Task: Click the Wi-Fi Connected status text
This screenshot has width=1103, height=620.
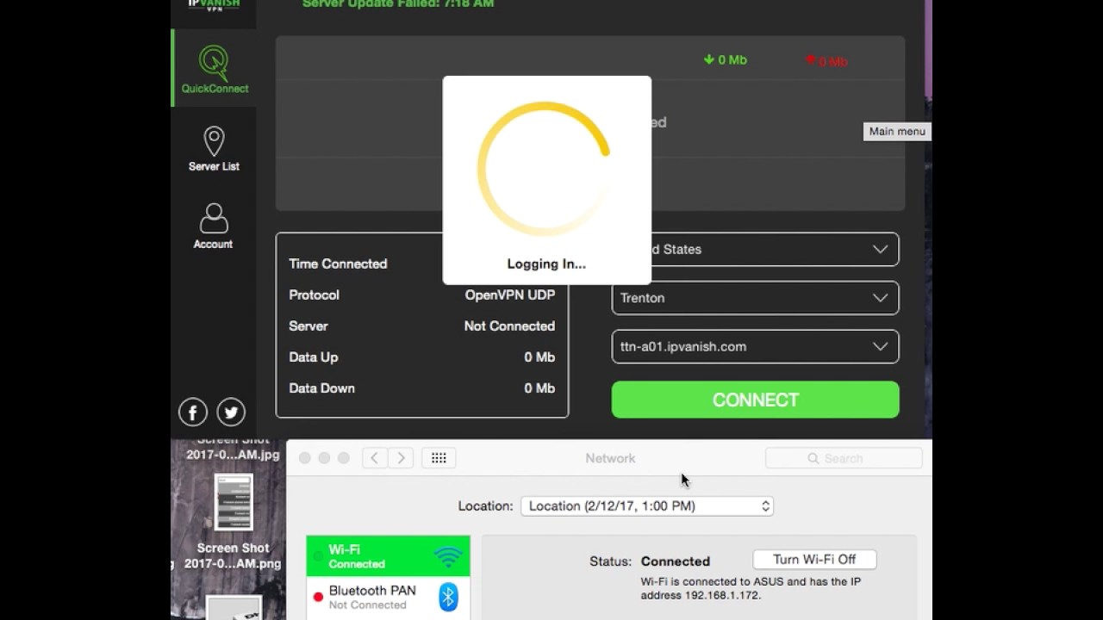Action: click(357, 564)
